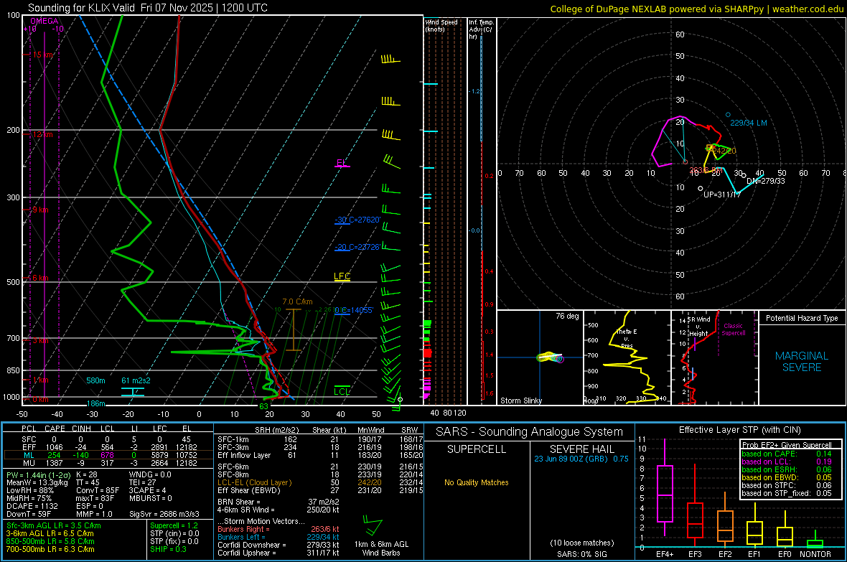Image resolution: width=847 pixels, height=562 pixels.
Task: Click the 'Theta-E v. Pres' panel label
Action: coord(627,338)
